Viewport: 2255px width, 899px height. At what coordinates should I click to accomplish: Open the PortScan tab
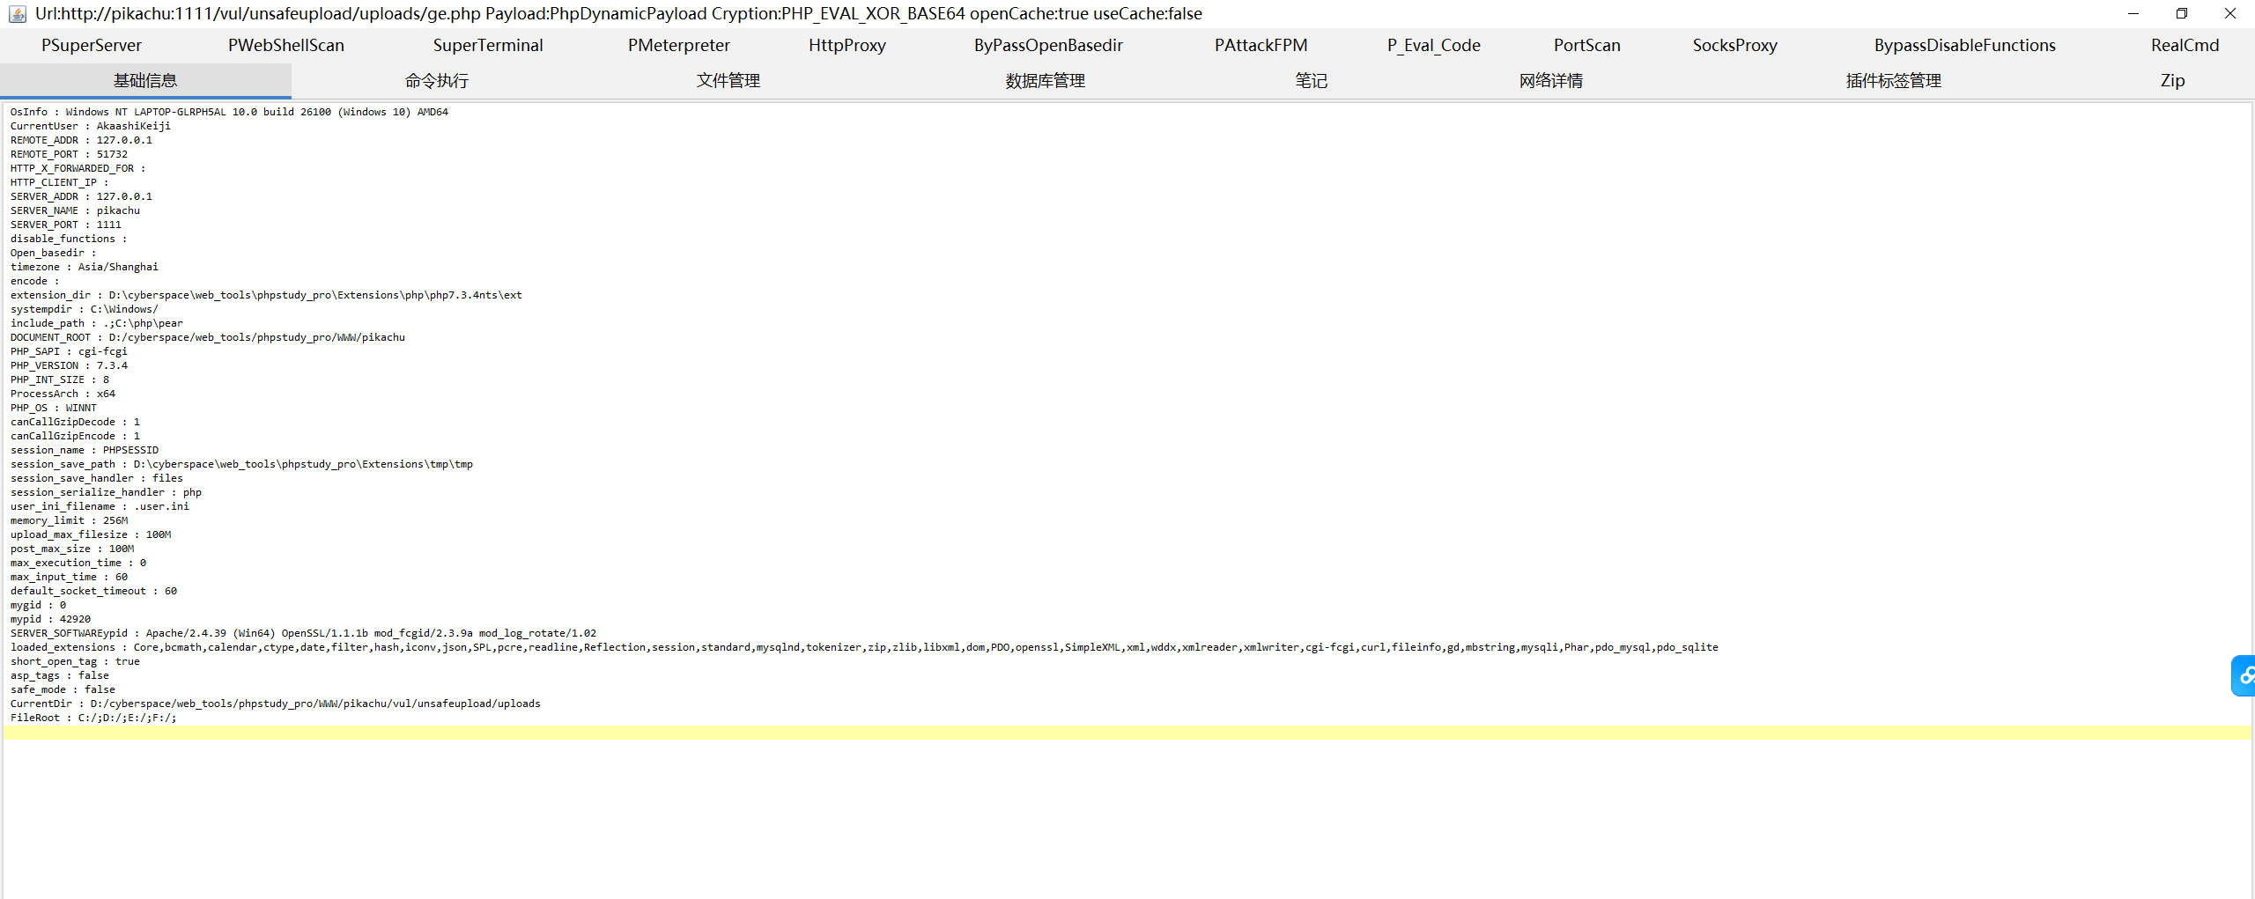coord(1587,46)
